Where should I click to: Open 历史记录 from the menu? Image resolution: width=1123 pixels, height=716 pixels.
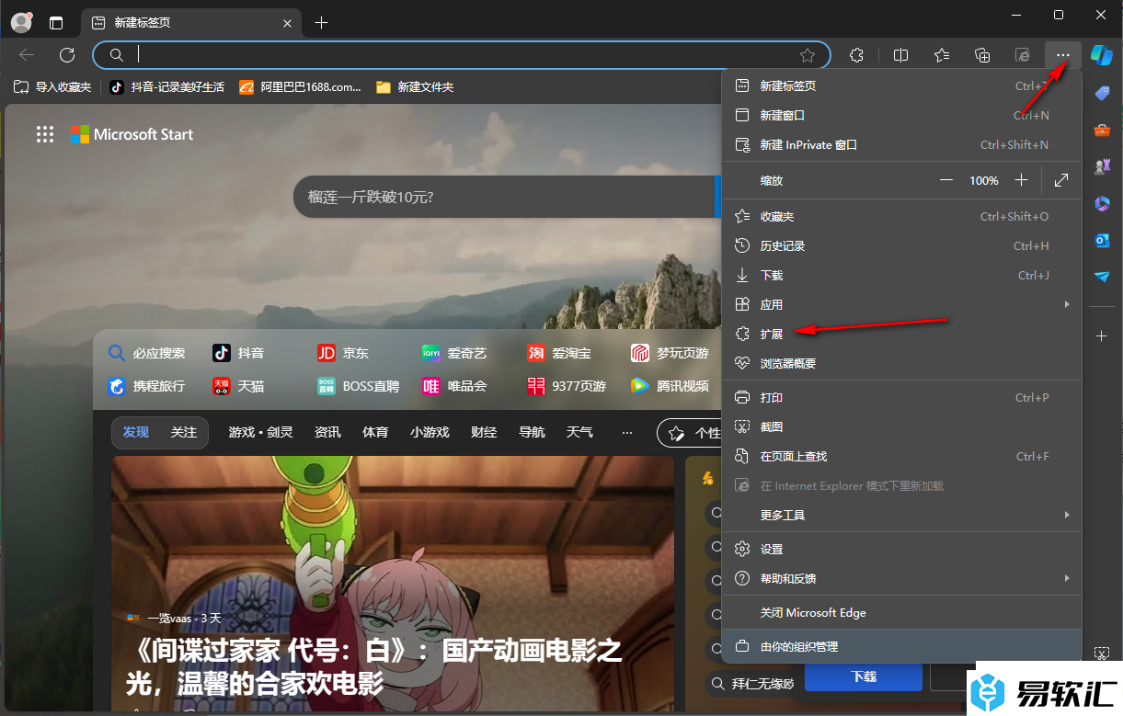[x=902, y=245]
